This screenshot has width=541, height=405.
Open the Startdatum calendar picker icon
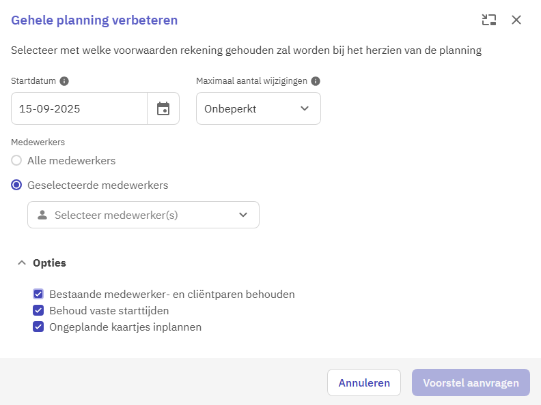tap(163, 108)
